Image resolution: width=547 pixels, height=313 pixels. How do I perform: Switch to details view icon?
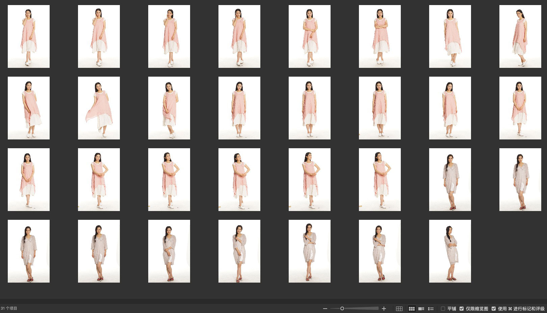[x=421, y=309]
